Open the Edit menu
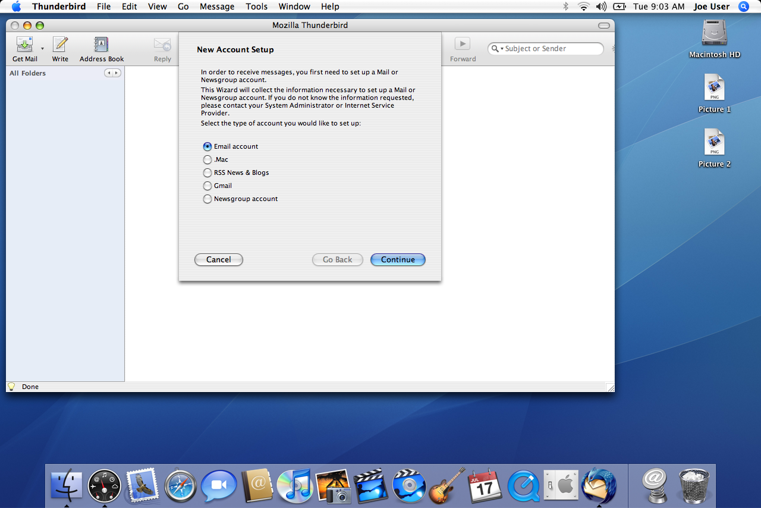Image resolution: width=761 pixels, height=508 pixels. tap(130, 7)
